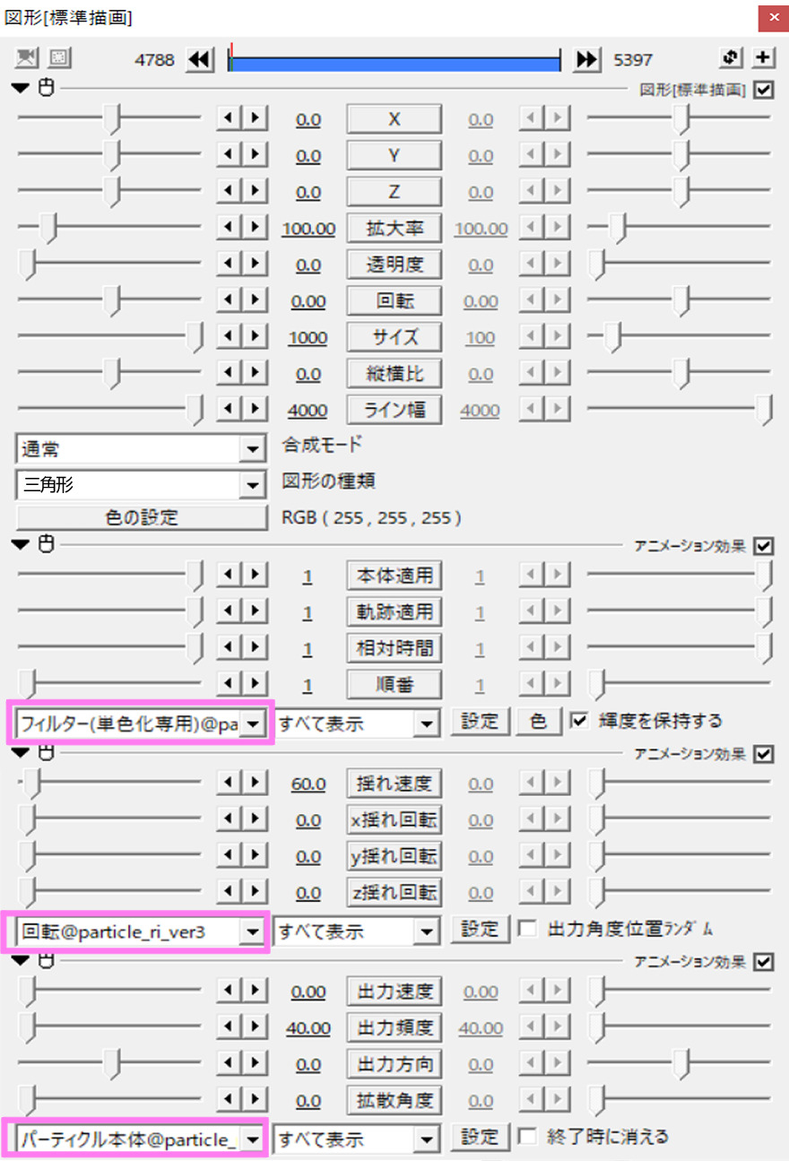Click the refresh arrows icon beside the plus button
789x1161 pixels.
point(732,58)
